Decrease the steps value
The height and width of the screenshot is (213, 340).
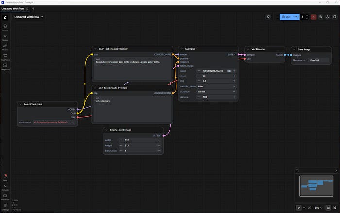tap(199, 76)
